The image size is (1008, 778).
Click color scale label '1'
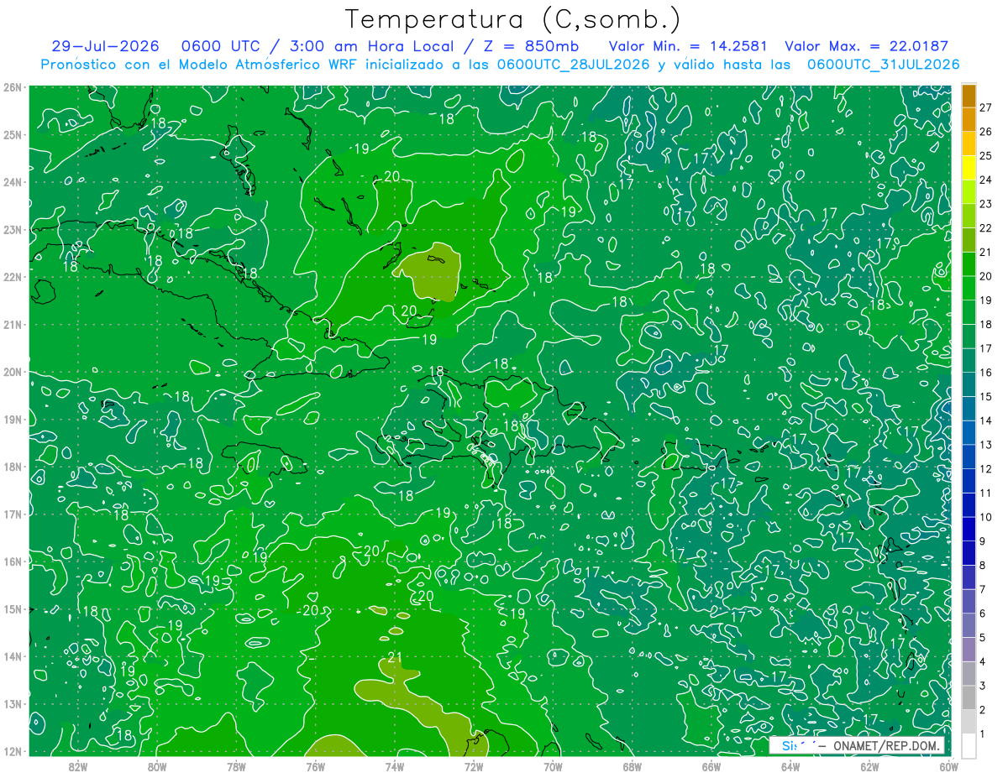984,734
